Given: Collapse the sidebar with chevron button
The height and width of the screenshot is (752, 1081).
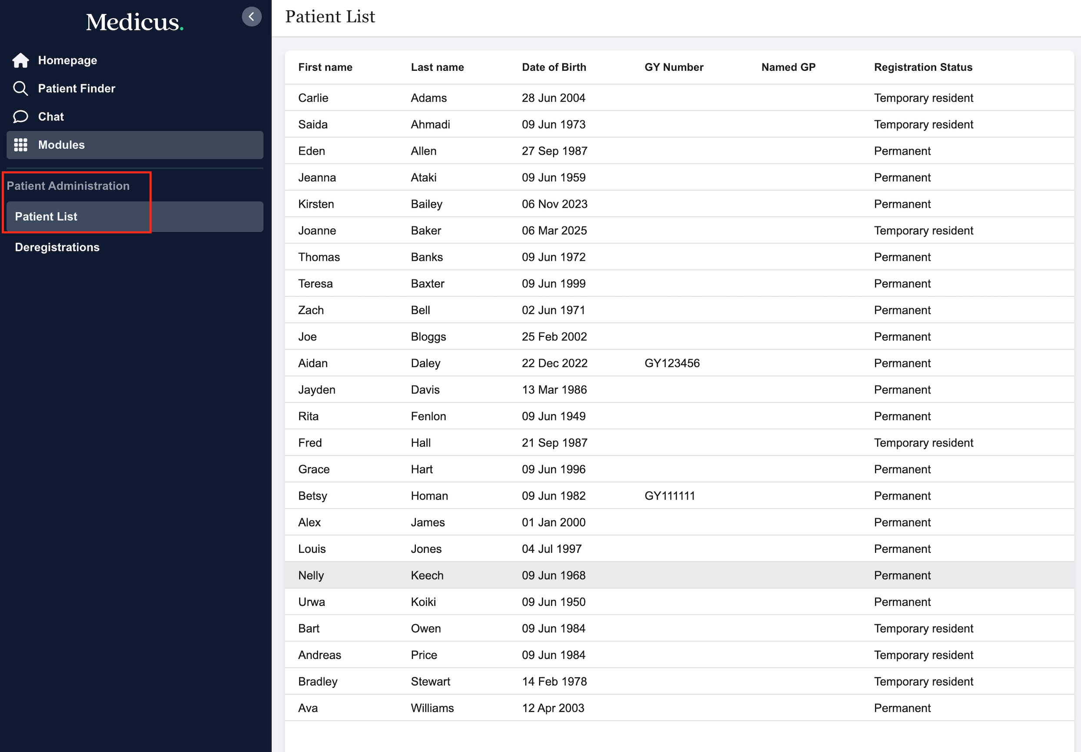Looking at the screenshot, I should tap(252, 17).
